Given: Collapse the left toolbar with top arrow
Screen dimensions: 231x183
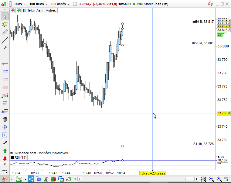Looking at the screenshot, I should coord(5,10).
